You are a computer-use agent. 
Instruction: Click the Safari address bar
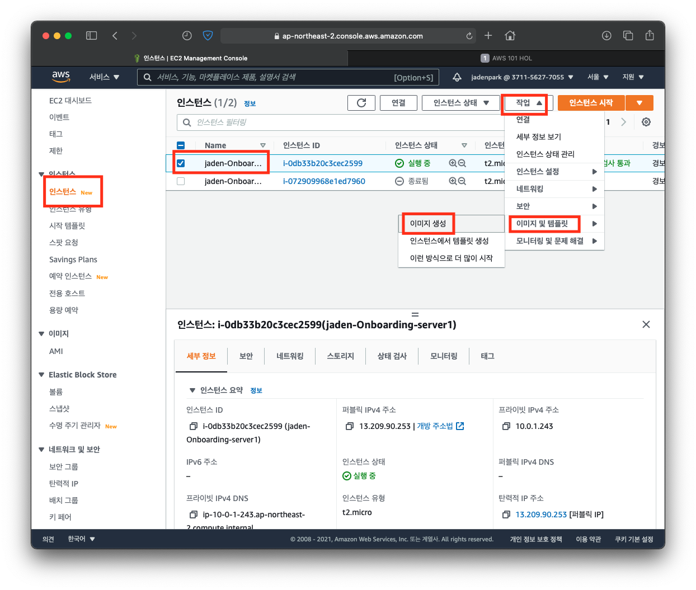coord(348,36)
